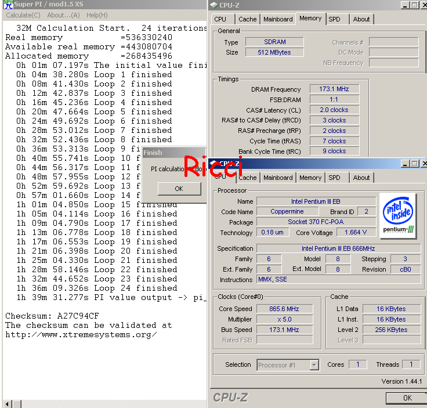Minimize the upper CPU-Z window
The image size is (427, 408).
click(405, 5)
